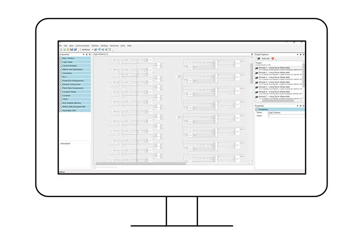363x242 pixels.
Task: Click the New file toolbar icon
Action: (x=61, y=49)
